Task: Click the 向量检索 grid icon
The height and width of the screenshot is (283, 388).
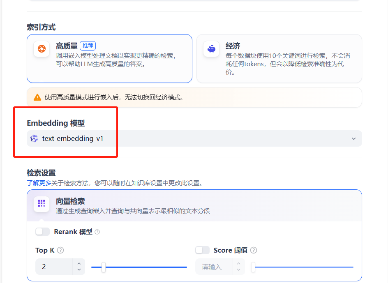Action: [42, 203]
